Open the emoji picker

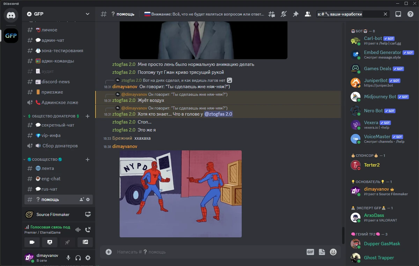pos(333,252)
